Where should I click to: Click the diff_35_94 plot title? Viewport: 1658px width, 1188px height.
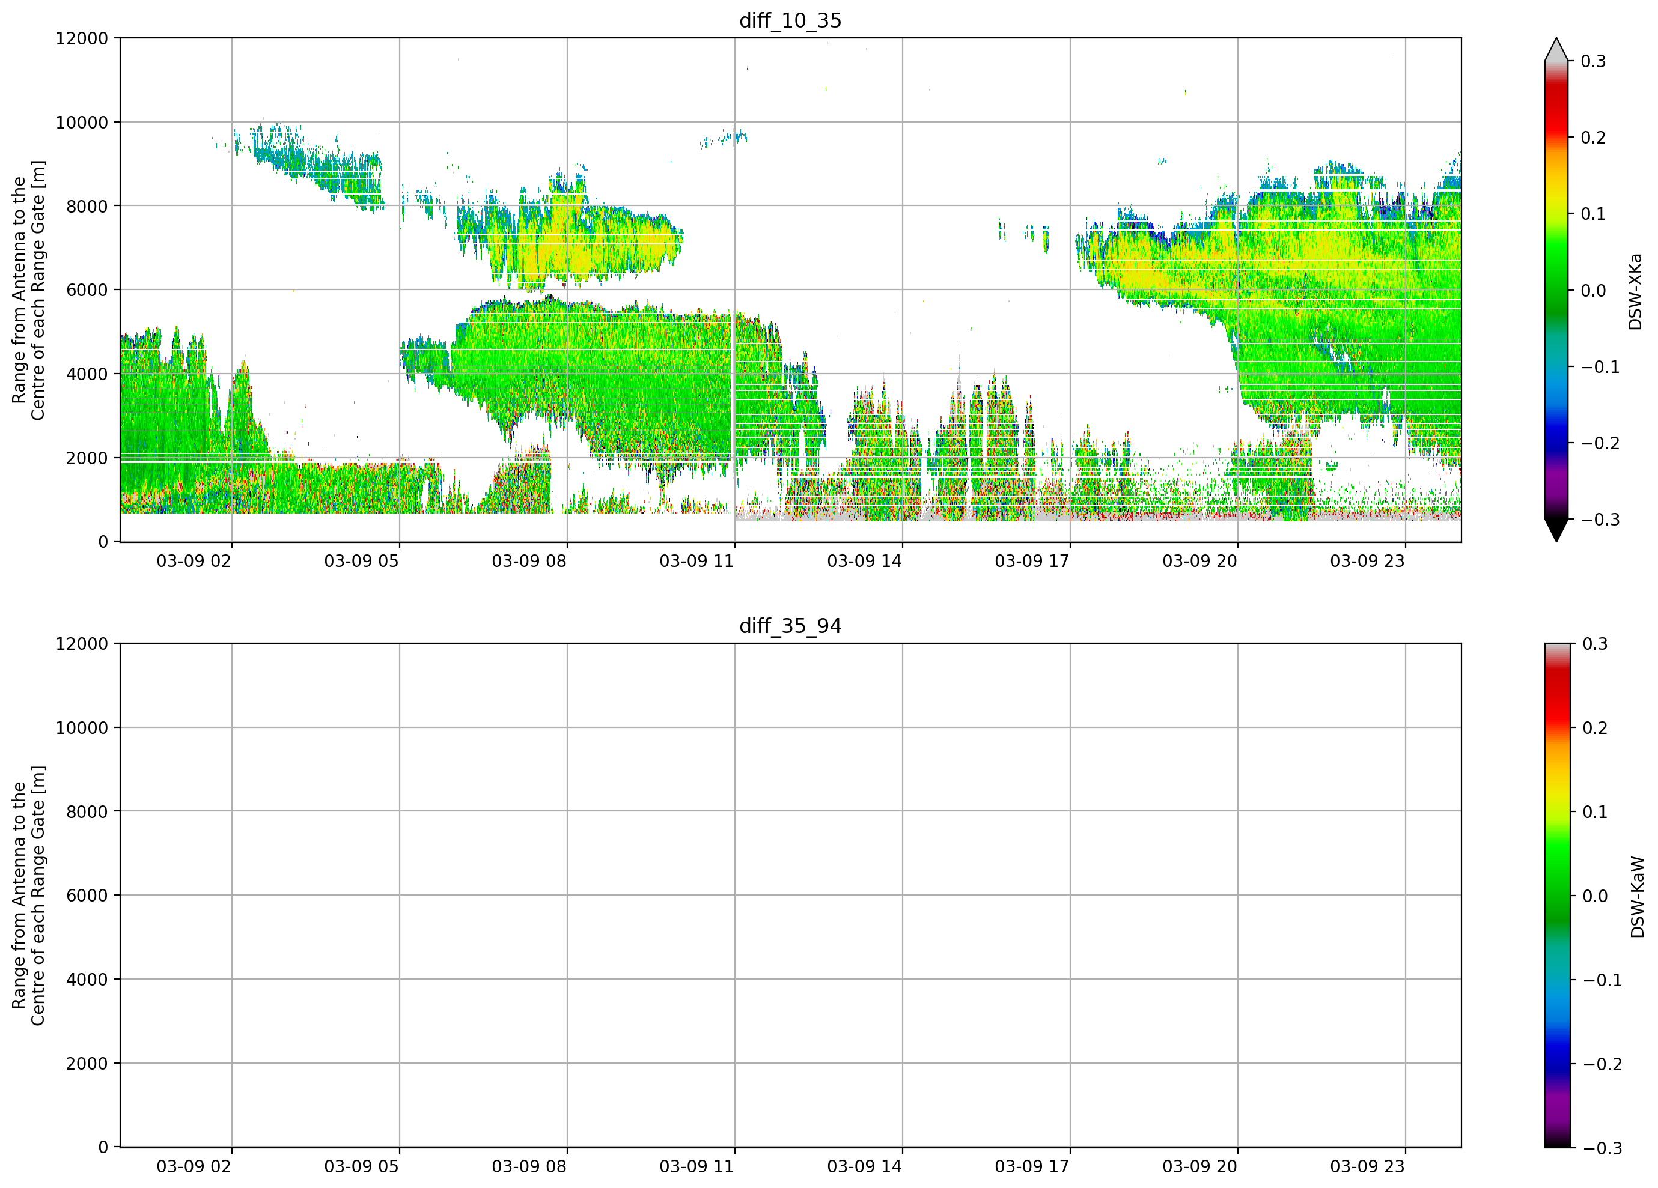click(x=790, y=626)
